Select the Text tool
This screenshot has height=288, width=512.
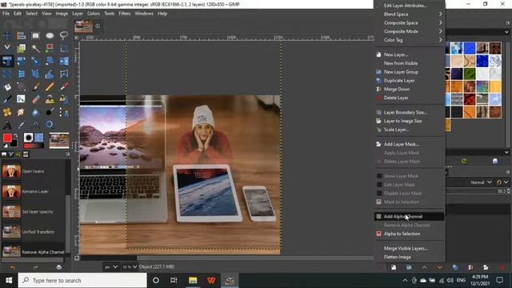click(7, 125)
